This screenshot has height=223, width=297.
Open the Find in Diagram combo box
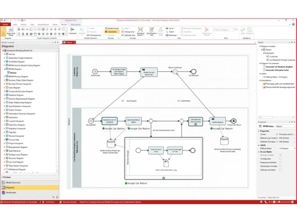(x=224, y=30)
